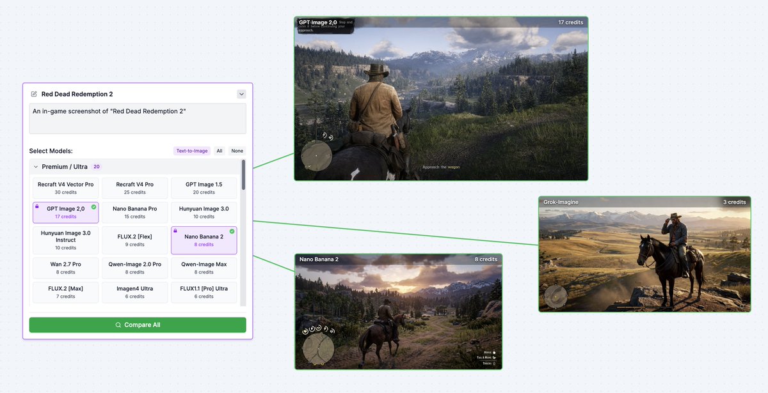The width and height of the screenshot is (768, 393).
Task: Click the magnifier icon in Compare All button
Action: point(118,325)
